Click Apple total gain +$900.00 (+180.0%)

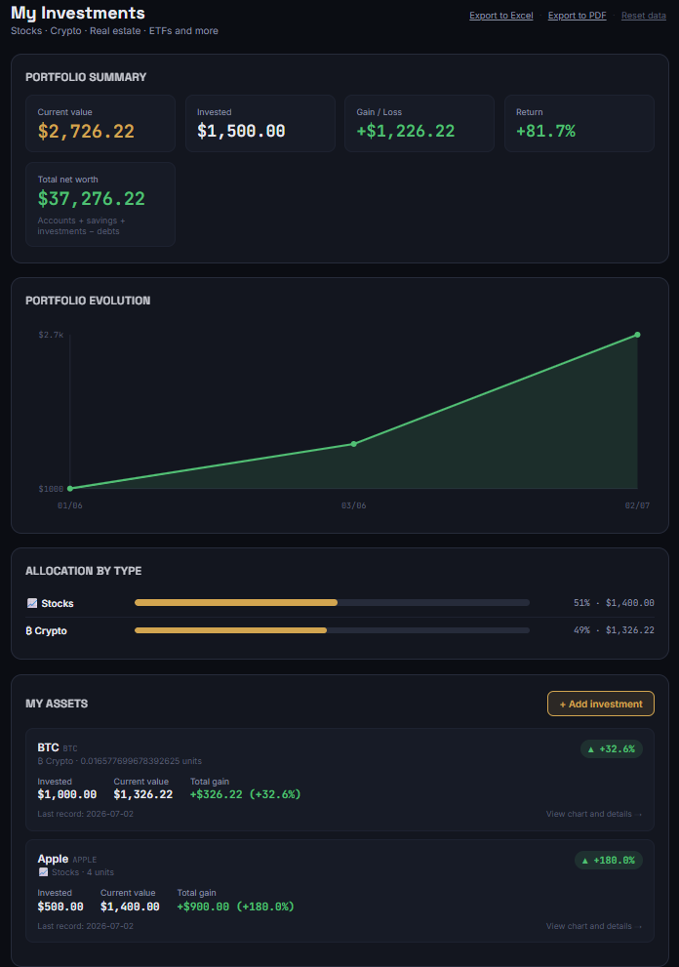[235, 907]
